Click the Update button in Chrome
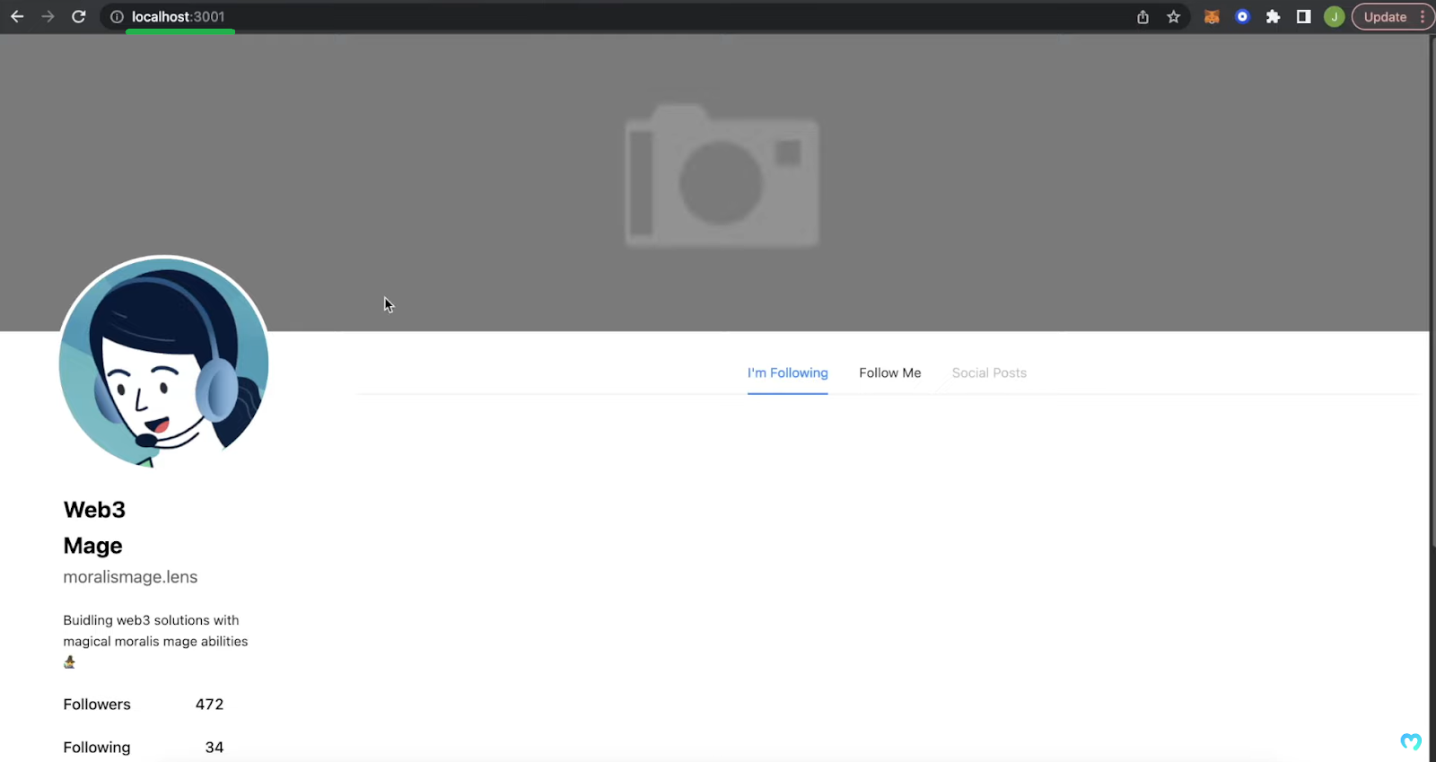The height and width of the screenshot is (762, 1436). pyautogui.click(x=1385, y=16)
